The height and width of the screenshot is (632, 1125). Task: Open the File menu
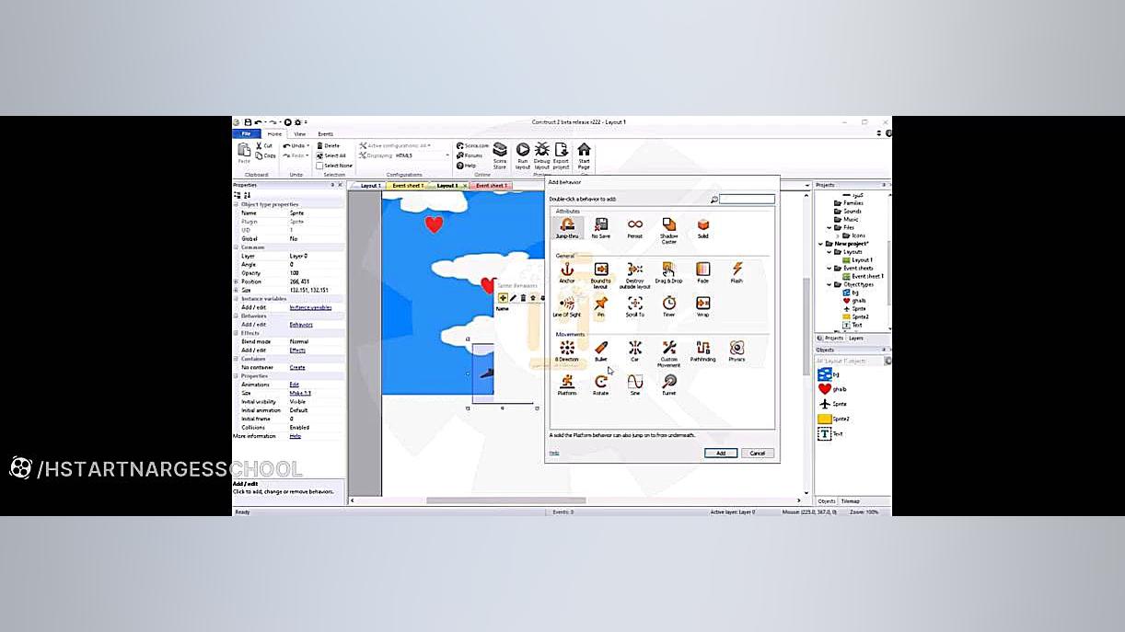click(246, 133)
